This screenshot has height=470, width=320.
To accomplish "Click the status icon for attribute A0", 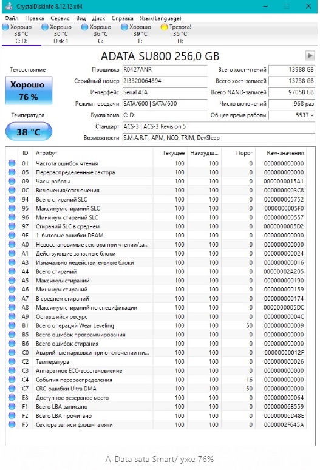I will pos(12,244).
